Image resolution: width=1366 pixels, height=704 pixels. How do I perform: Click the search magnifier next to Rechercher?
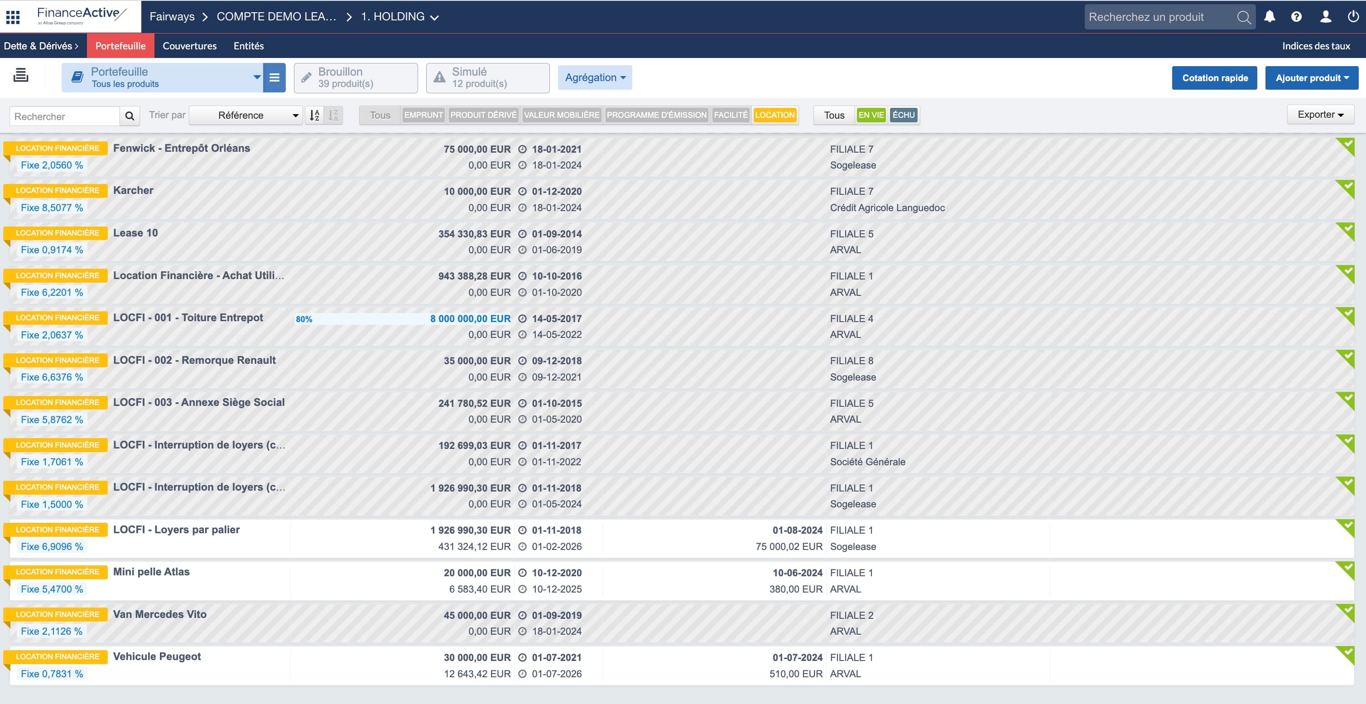click(x=130, y=116)
